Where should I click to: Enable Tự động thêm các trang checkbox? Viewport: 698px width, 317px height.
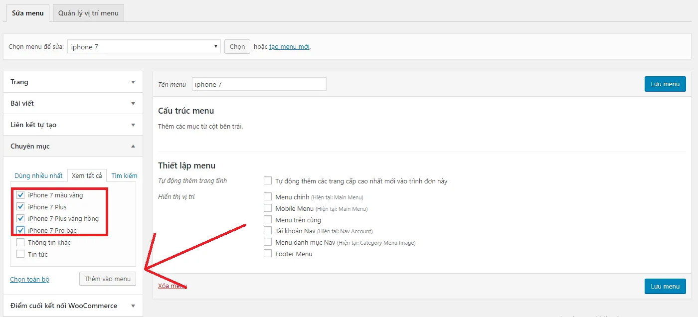[268, 180]
